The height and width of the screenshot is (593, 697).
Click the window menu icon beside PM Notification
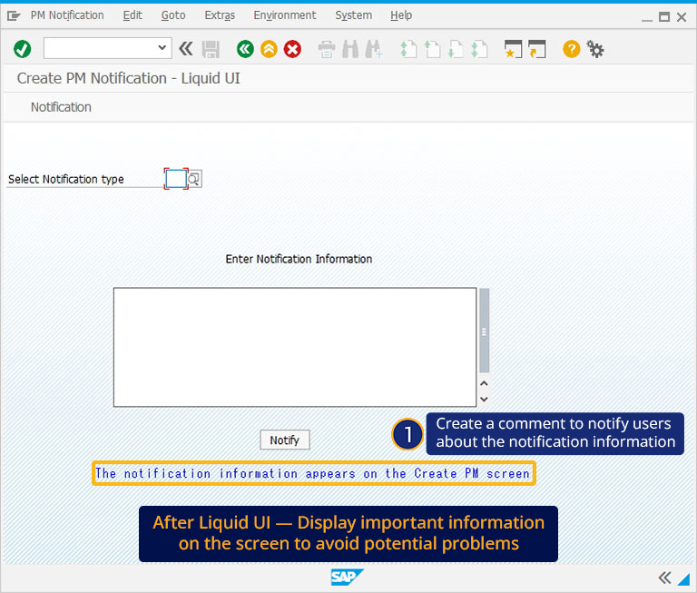pyautogui.click(x=14, y=16)
